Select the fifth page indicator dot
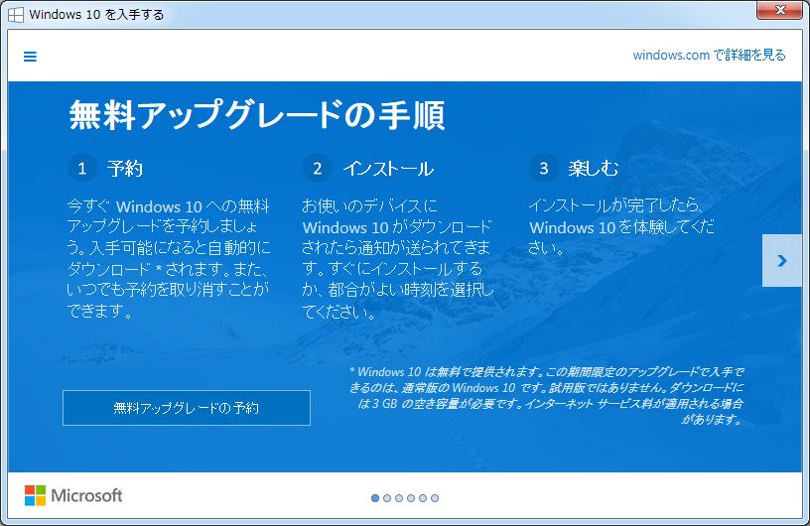This screenshot has width=810, height=526. pos(423,498)
